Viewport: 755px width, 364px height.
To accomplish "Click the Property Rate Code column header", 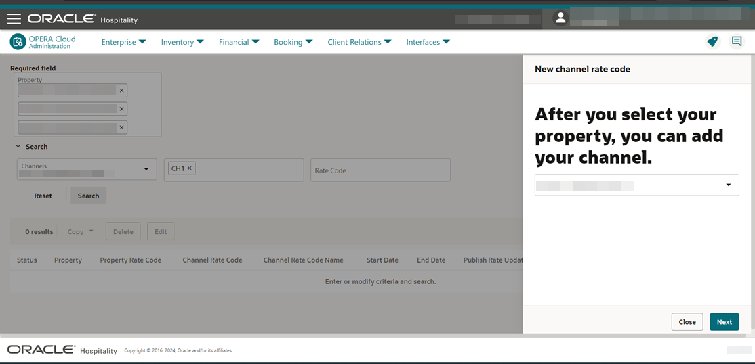I will [x=131, y=260].
